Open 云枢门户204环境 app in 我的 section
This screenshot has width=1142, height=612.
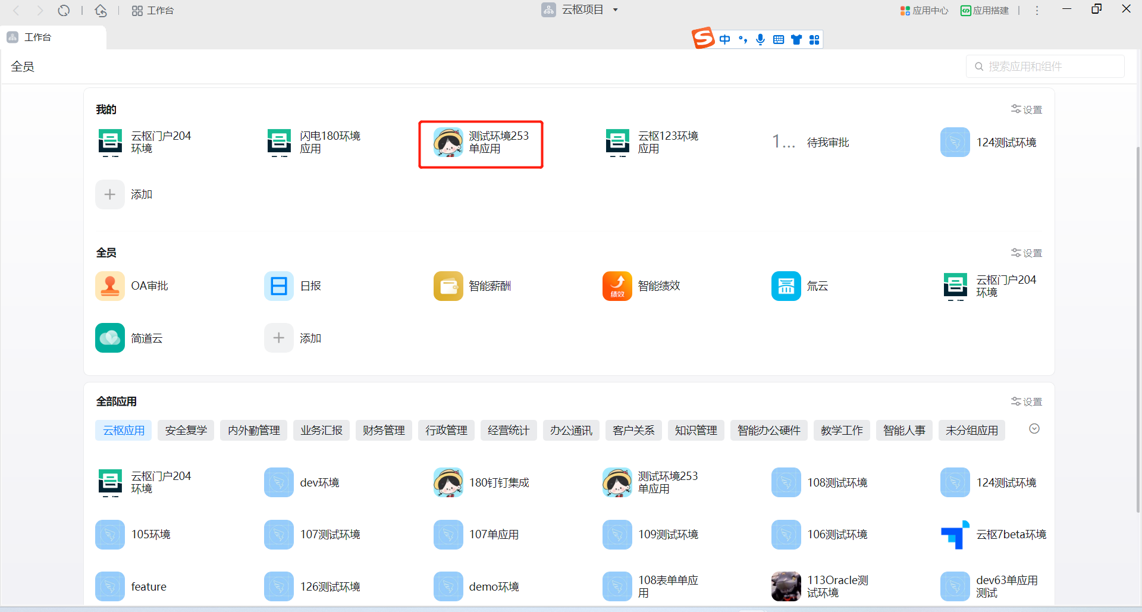click(x=110, y=143)
